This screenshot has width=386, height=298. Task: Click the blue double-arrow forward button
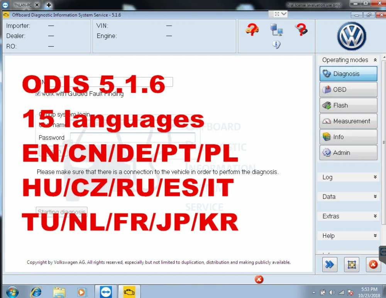coord(330,265)
